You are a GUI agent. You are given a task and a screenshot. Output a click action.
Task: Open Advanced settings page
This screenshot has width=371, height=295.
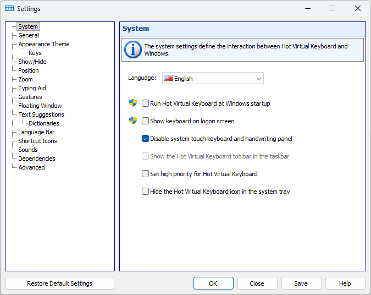click(31, 167)
